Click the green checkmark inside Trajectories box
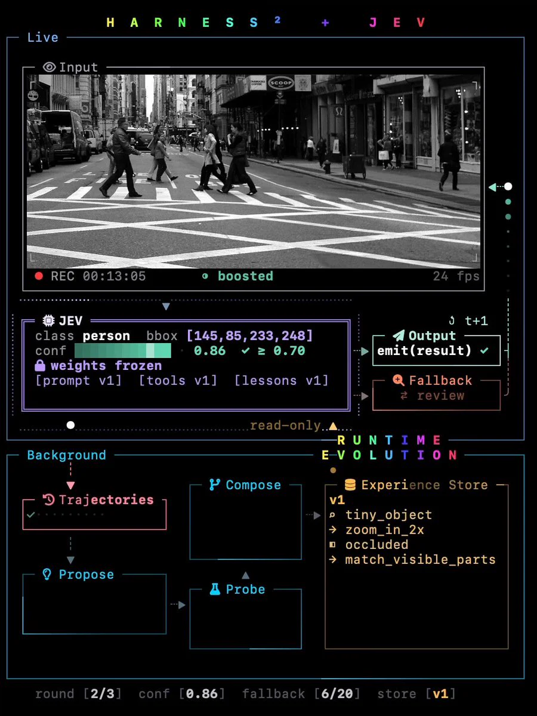Image resolution: width=537 pixels, height=716 pixels. 31,514
